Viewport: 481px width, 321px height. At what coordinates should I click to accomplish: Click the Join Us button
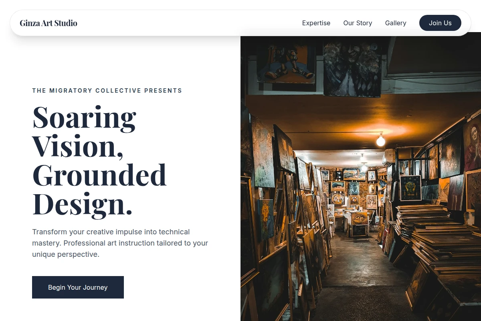tap(440, 23)
